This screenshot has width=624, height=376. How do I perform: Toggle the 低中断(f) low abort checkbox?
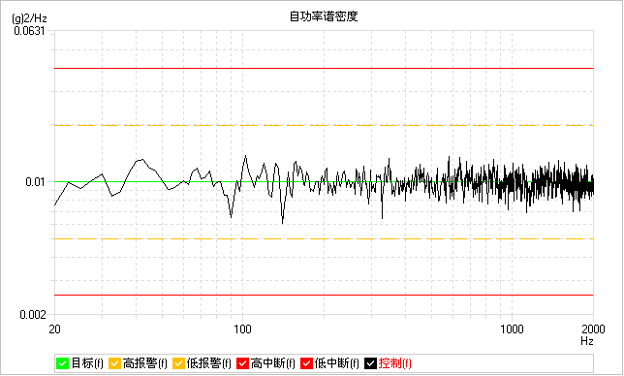click(x=306, y=363)
